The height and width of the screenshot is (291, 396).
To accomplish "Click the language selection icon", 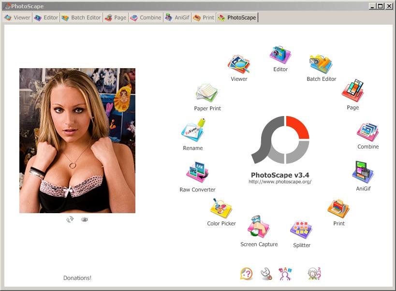I will [285, 274].
